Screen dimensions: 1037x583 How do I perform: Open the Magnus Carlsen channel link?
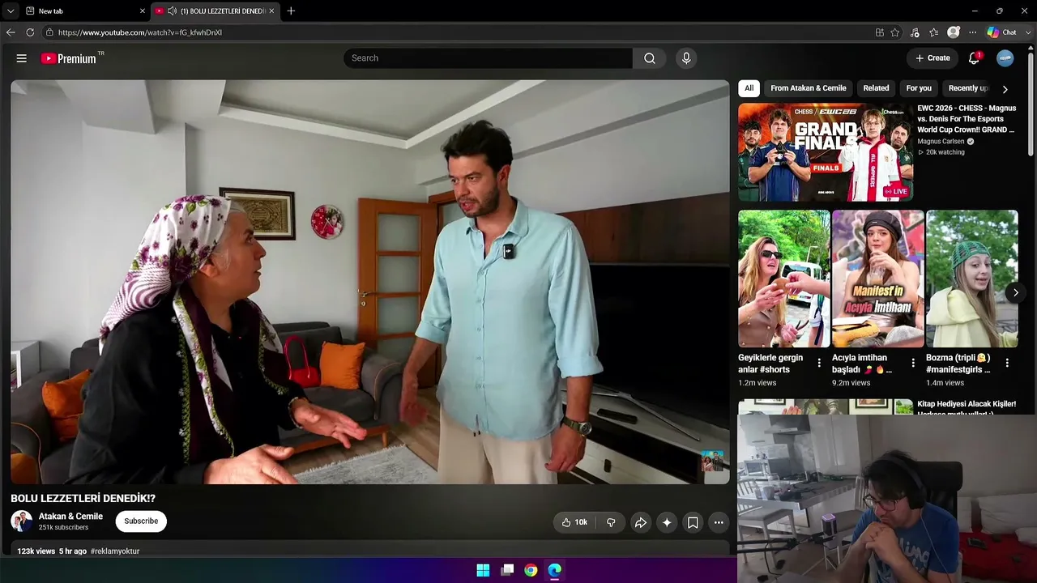(941, 142)
